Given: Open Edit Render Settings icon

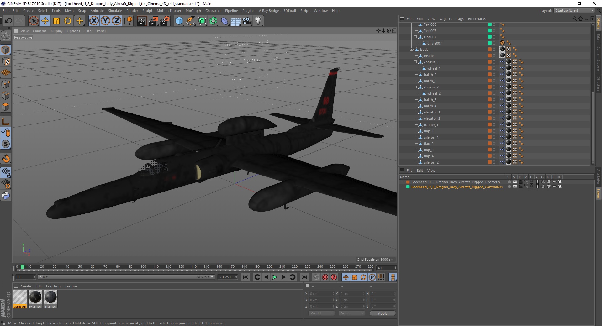Looking at the screenshot, I should (165, 21).
